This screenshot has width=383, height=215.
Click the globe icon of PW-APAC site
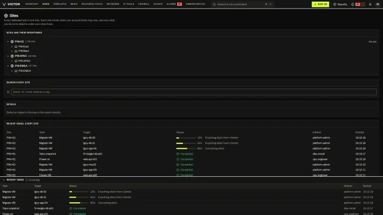click(12, 56)
